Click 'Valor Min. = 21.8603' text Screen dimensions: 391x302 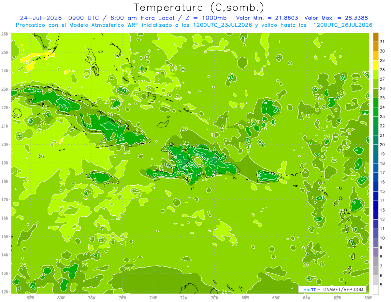tap(267, 18)
